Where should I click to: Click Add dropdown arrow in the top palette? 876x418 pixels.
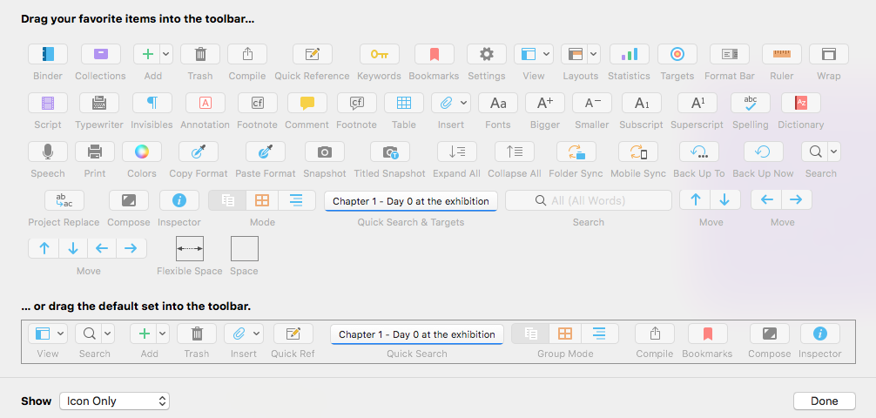pyautogui.click(x=166, y=54)
